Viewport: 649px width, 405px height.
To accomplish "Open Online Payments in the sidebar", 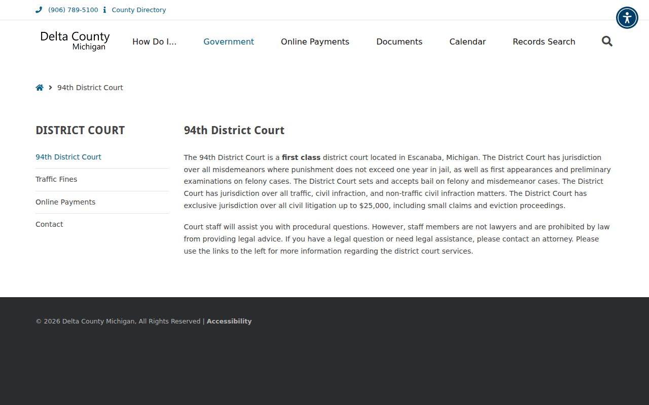I will [65, 202].
